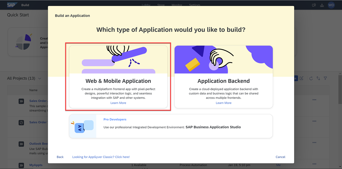Open the SAP Business Application Studio card

click(x=171, y=126)
